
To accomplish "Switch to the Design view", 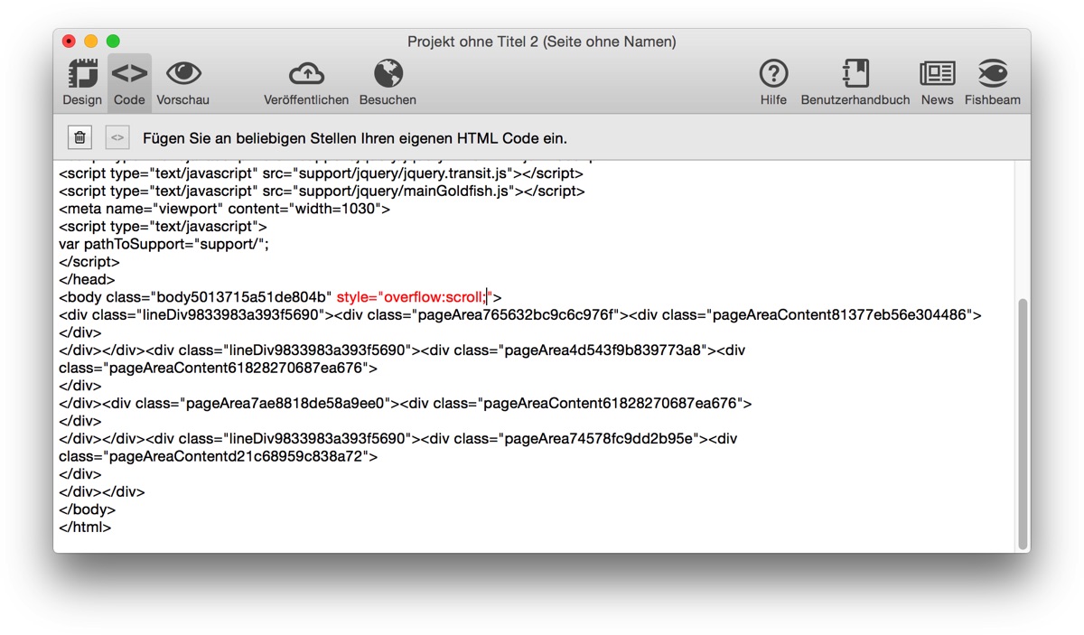I will pos(82,82).
